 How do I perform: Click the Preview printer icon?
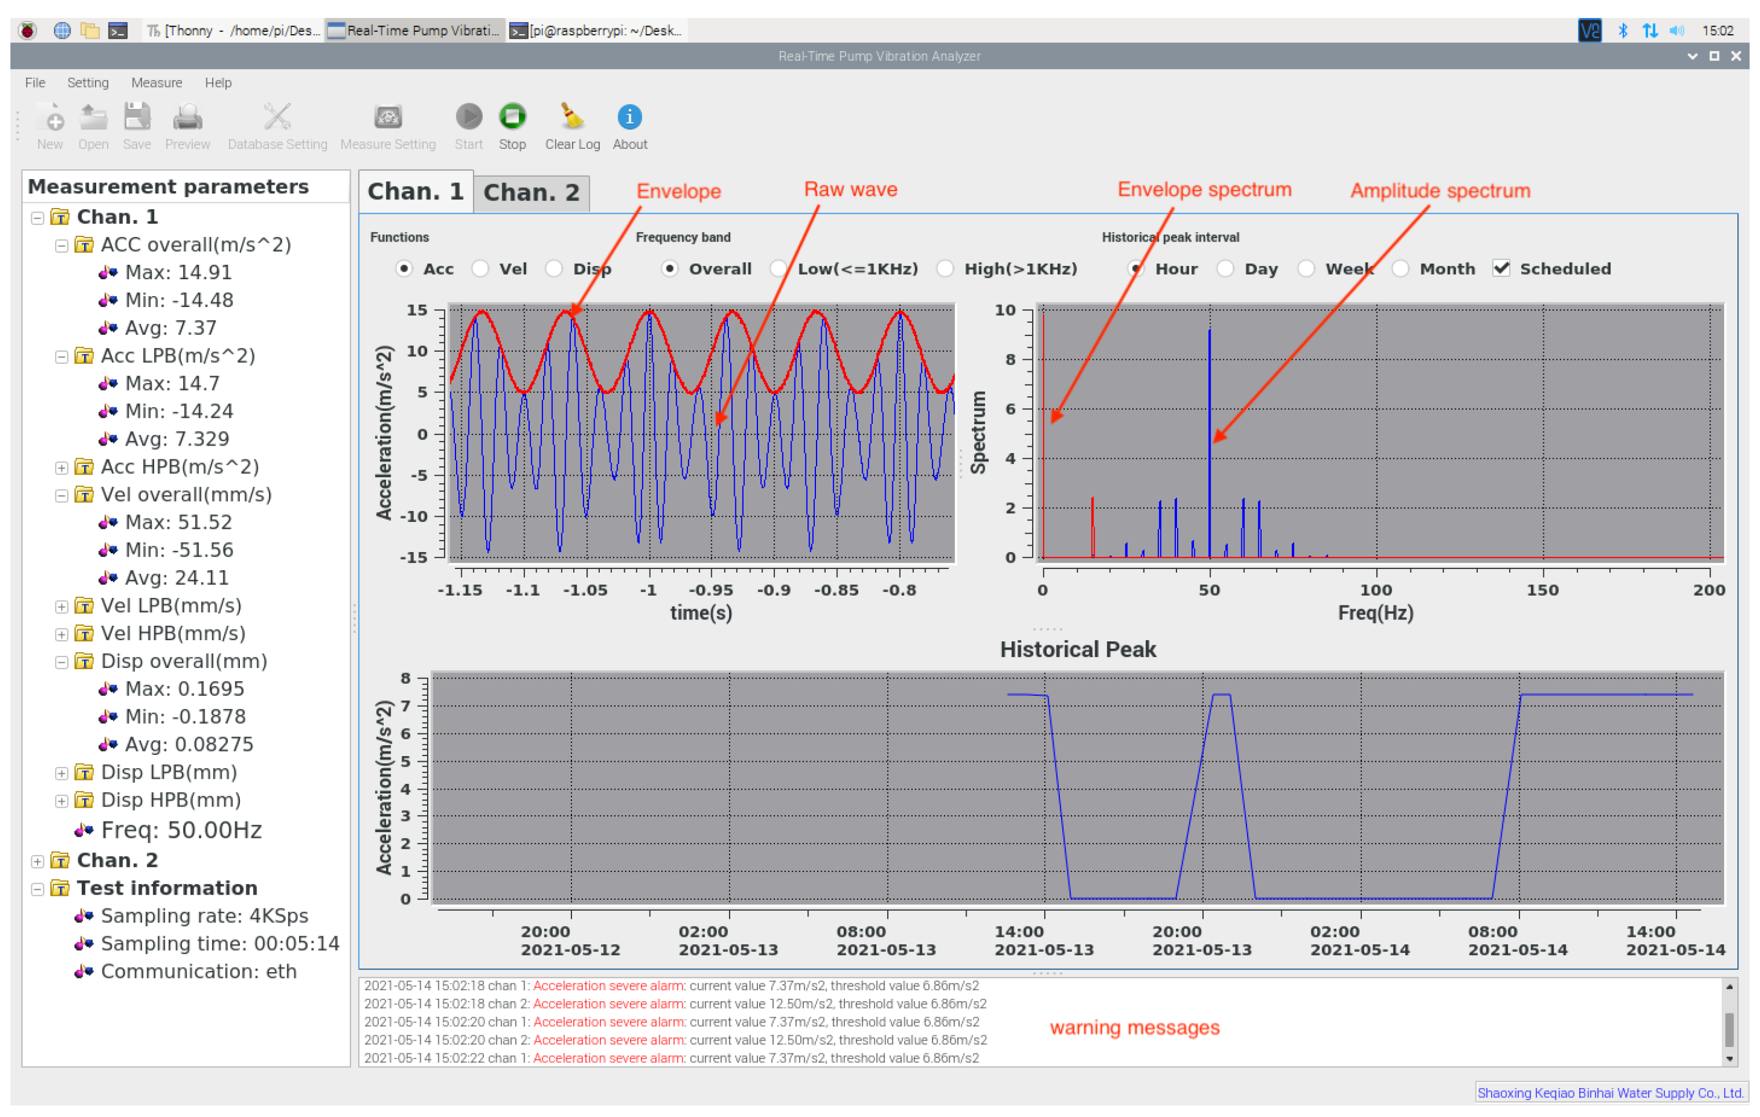click(187, 117)
